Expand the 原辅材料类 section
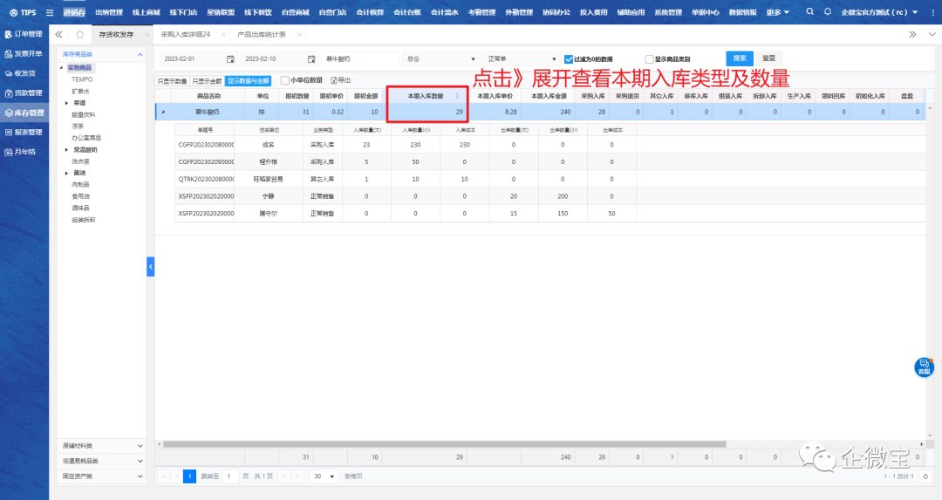Screen dimensions: 942x500 pyautogui.click(x=140, y=445)
